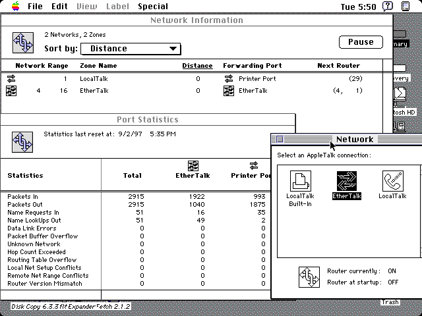Screen dimensions: 422x316
Task: Click the Data Link Errors row
Action: [136, 228]
